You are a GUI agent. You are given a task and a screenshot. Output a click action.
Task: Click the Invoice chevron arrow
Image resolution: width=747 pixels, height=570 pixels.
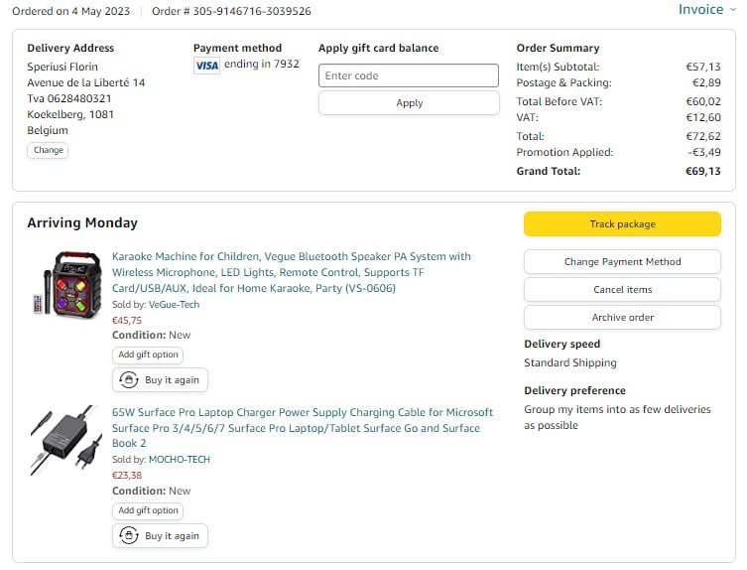click(x=734, y=10)
